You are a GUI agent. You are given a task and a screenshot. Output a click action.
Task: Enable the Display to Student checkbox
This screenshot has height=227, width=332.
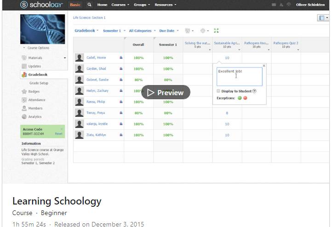tap(218, 91)
